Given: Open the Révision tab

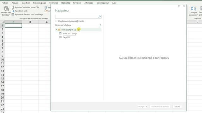Looking at the screenshot, I should click(x=77, y=3).
